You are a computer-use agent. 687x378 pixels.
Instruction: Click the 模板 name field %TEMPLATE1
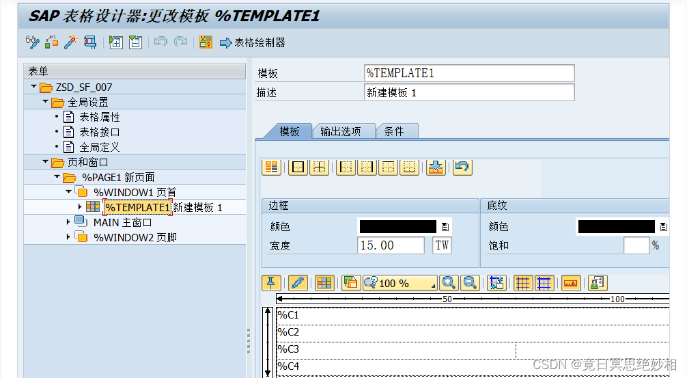469,72
